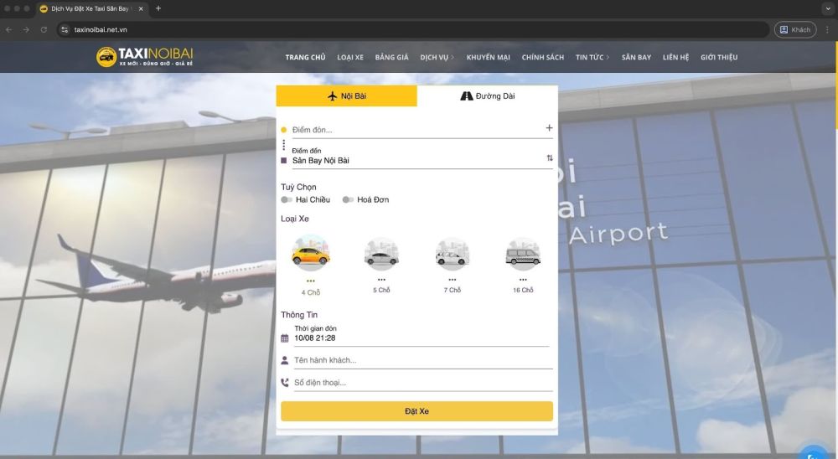Choose the 5 Chỗ sedan icon
Screen dimensions: 838x459
(x=381, y=255)
